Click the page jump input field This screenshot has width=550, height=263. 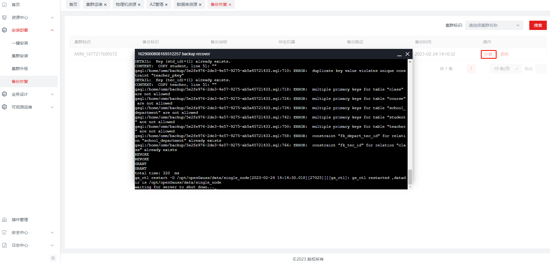click(x=541, y=69)
